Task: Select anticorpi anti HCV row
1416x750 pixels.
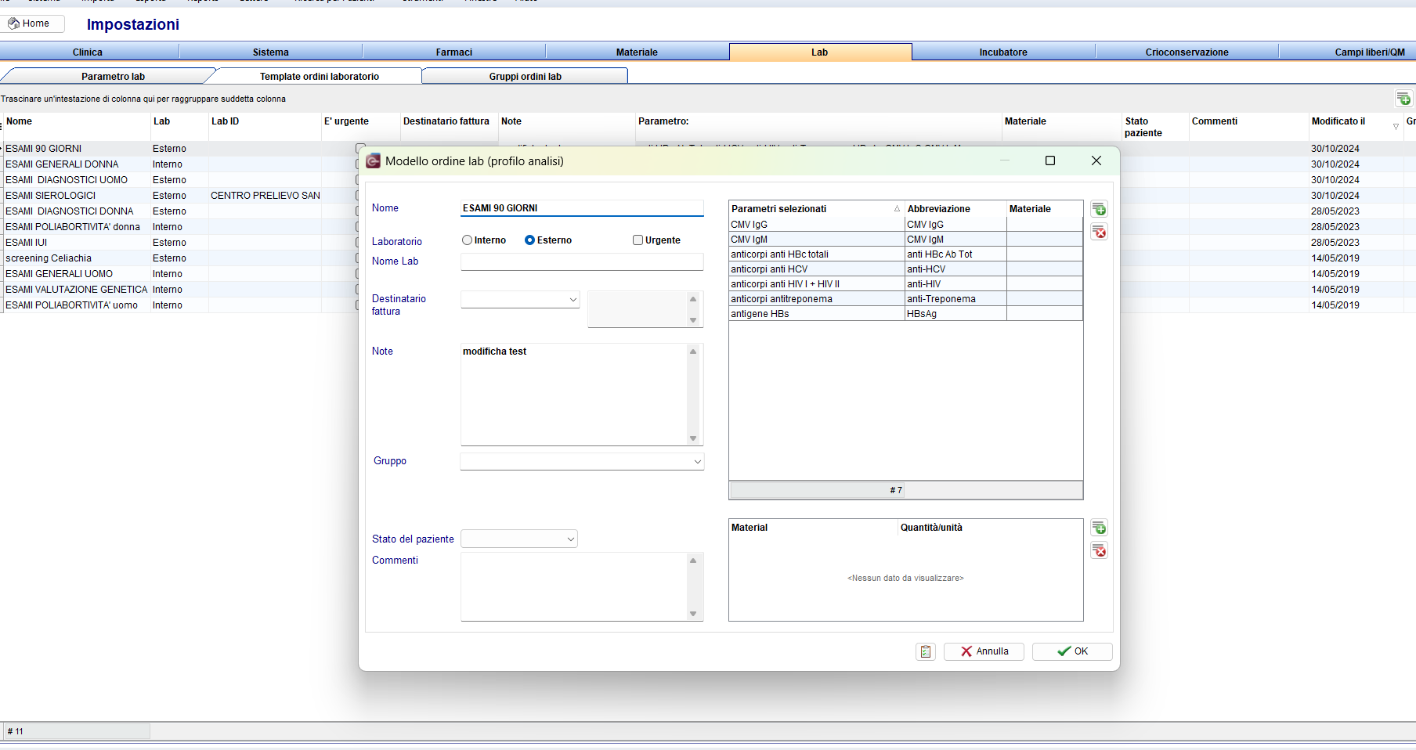Action: tap(906, 269)
